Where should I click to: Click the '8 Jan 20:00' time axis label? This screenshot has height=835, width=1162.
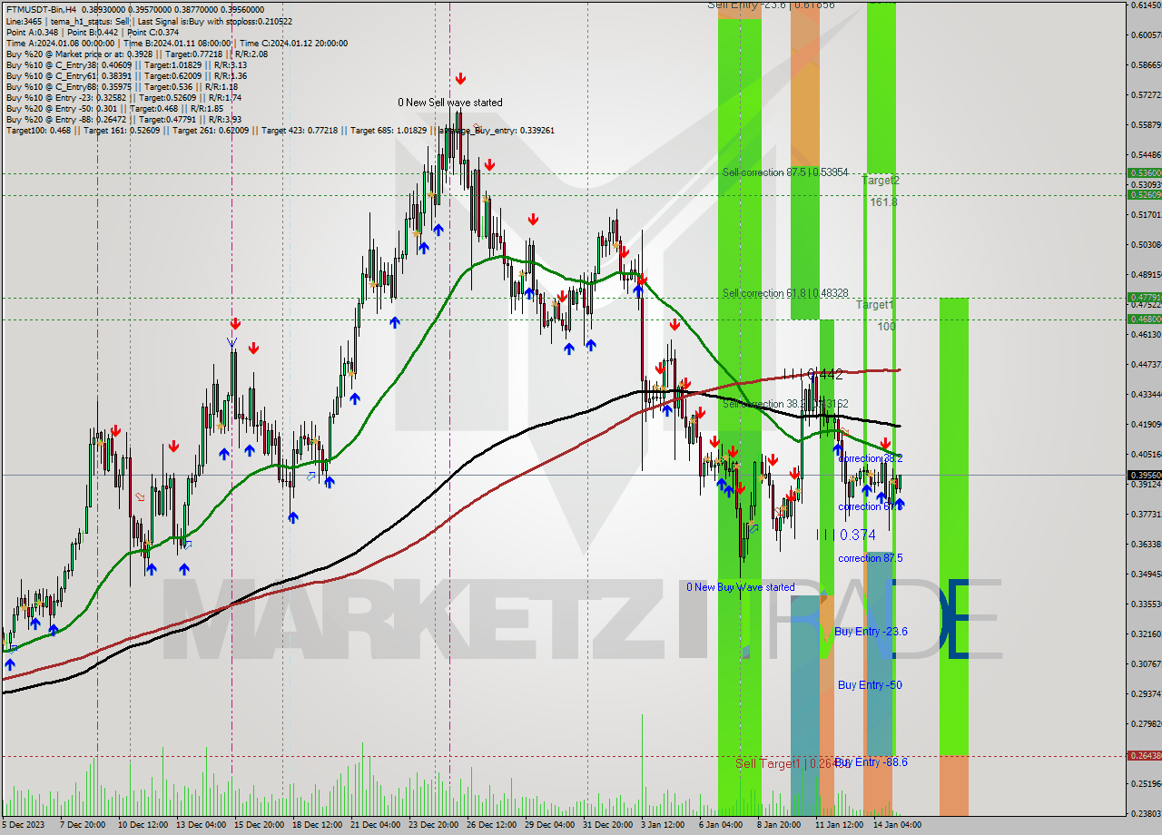779,825
